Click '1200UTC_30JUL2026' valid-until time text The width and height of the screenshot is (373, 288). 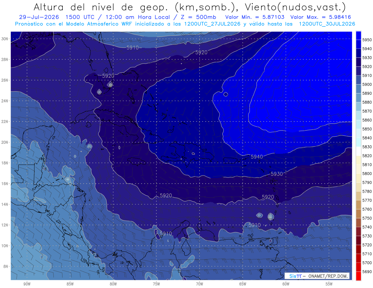click(x=327, y=24)
